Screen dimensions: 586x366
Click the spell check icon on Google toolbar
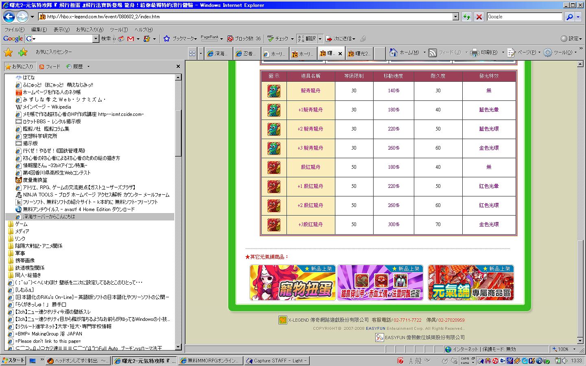(x=271, y=39)
